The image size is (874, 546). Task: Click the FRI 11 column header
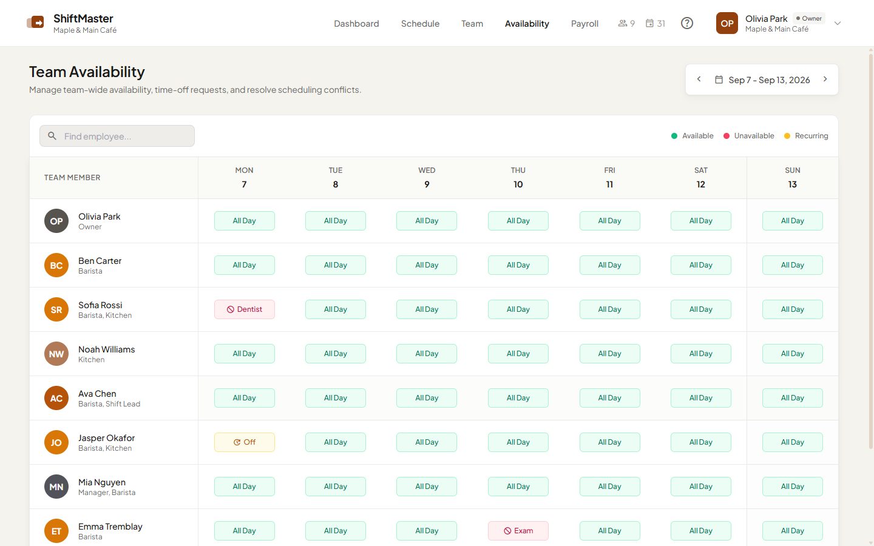click(610, 178)
